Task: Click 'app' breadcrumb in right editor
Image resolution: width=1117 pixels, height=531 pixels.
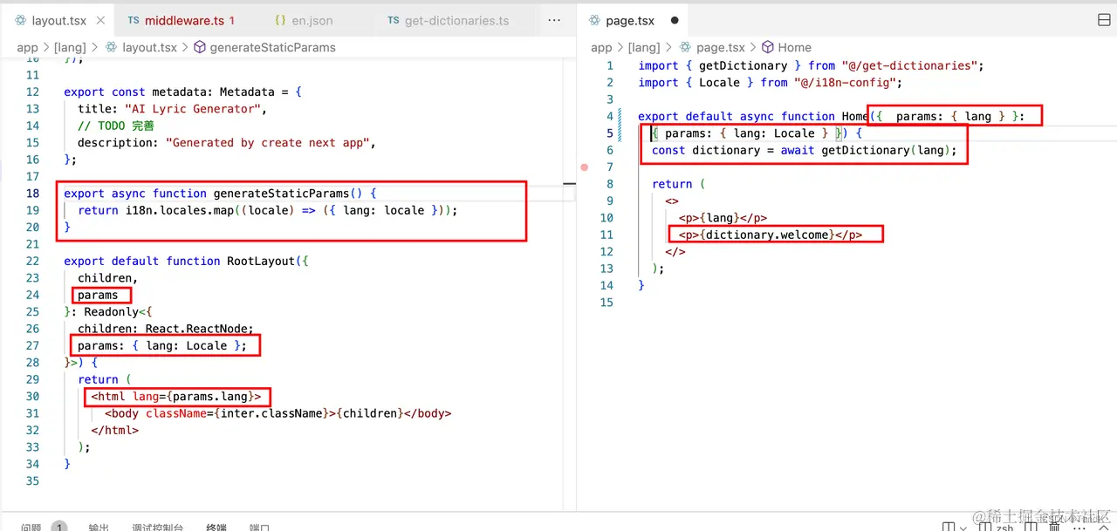Action: 602,48
